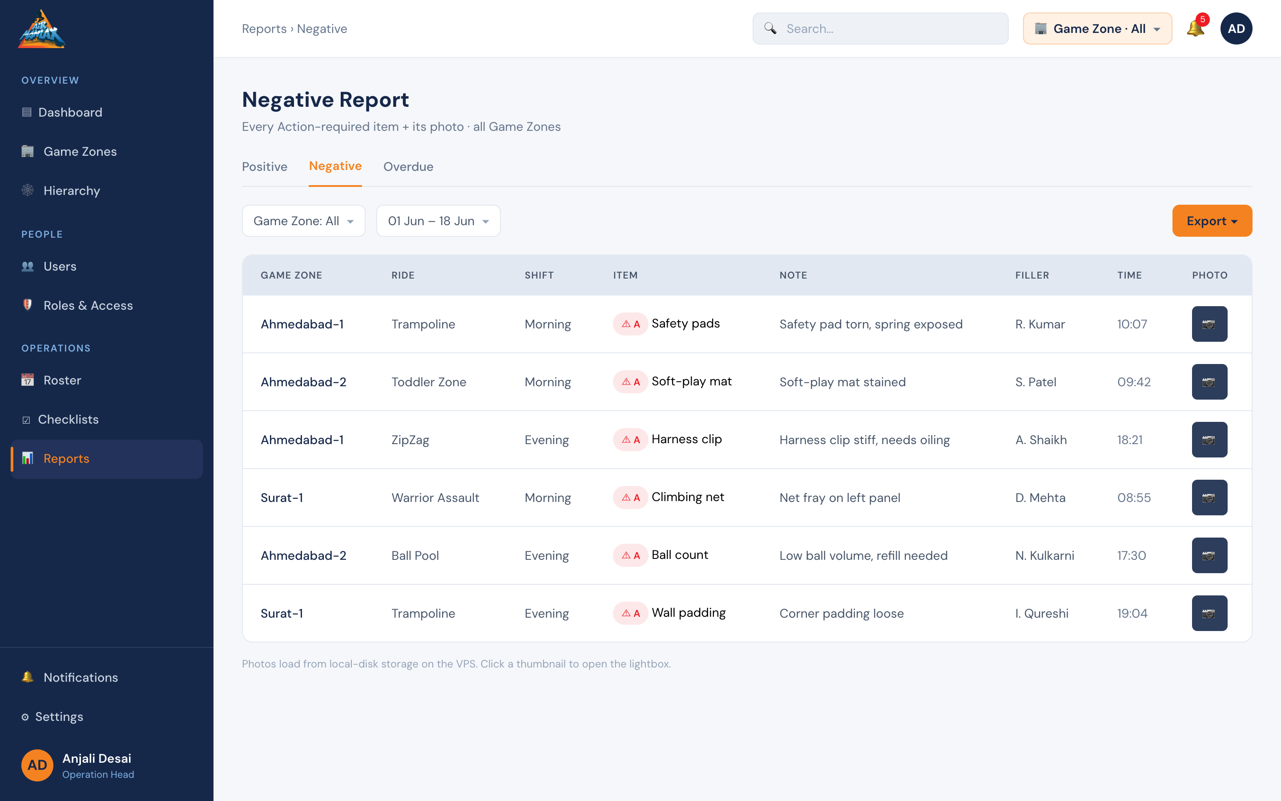
Task: Open Roles & Access page
Action: coord(106,306)
